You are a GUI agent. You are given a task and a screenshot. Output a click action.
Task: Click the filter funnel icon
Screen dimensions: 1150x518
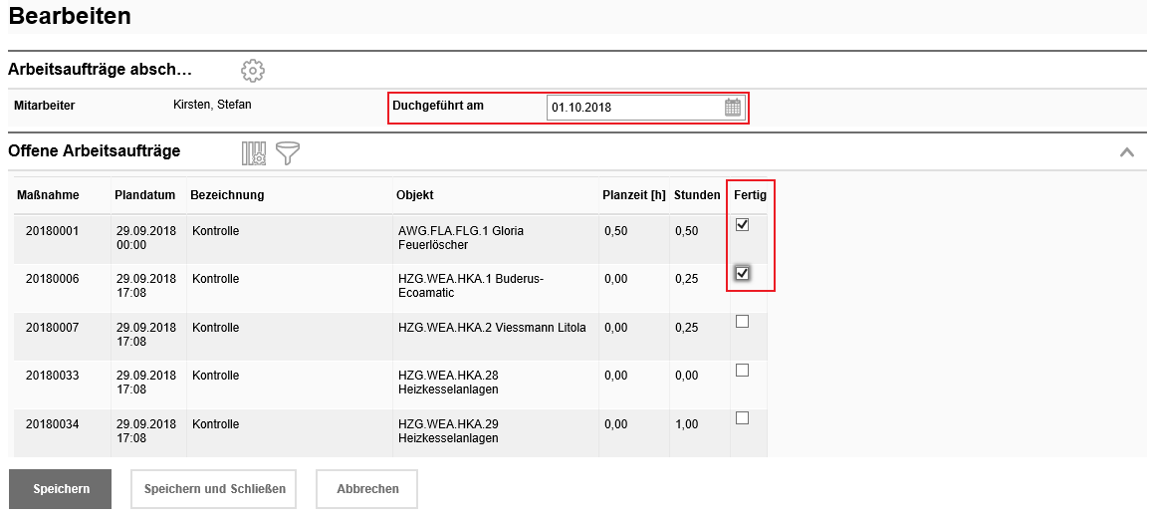pos(288,152)
